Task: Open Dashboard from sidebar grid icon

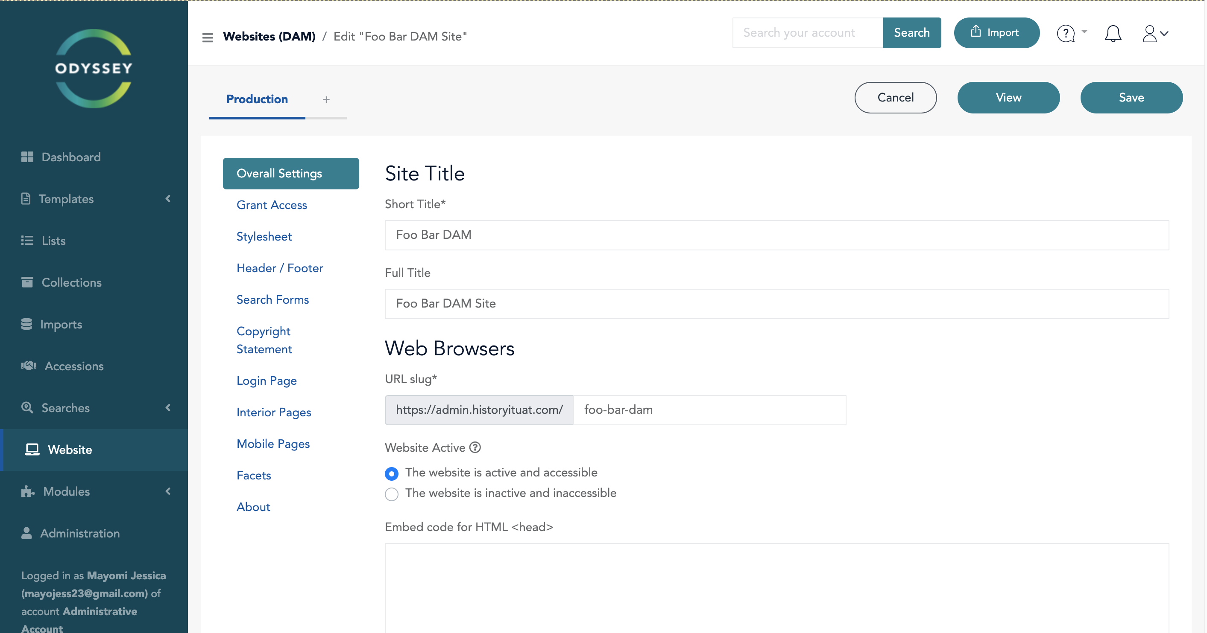Action: [x=27, y=157]
